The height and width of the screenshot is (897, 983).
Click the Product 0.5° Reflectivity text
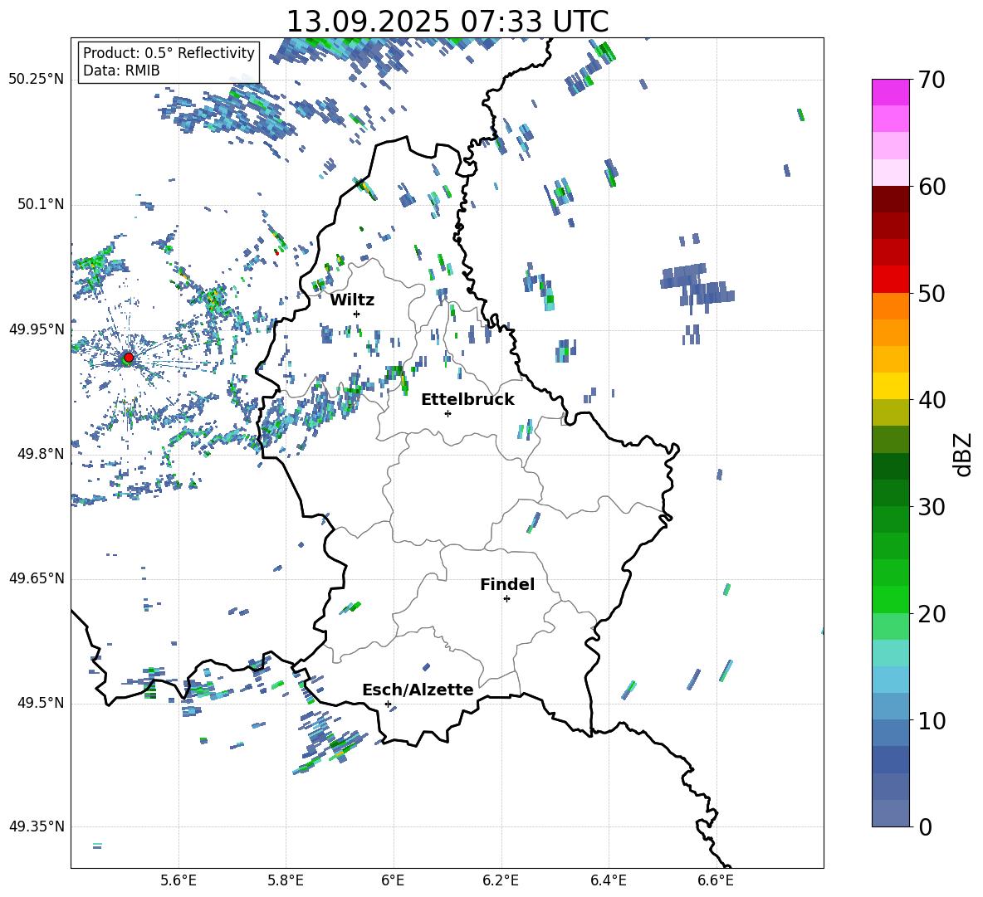point(169,53)
